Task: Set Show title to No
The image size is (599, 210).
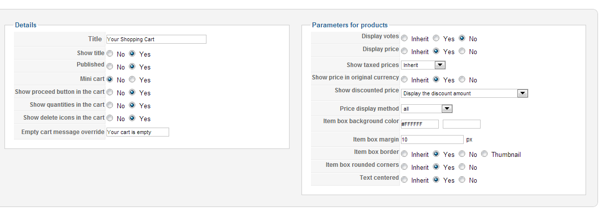Action: click(x=110, y=54)
